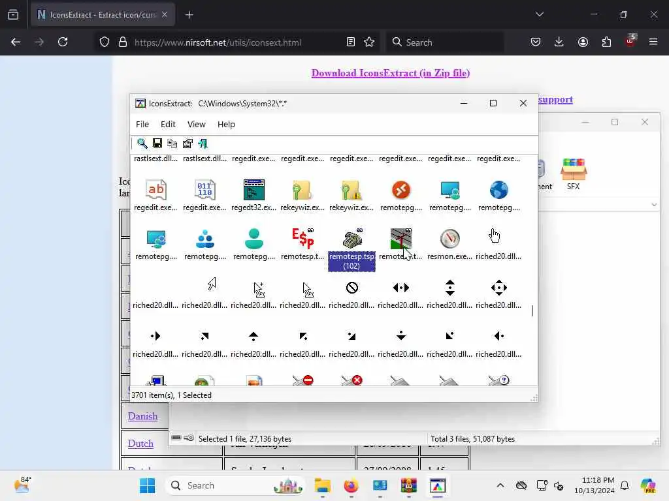The width and height of the screenshot is (669, 501).
Task: Open the Windows Start menu
Action: click(x=147, y=485)
